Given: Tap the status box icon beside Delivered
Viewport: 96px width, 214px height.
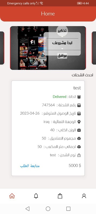Looking at the screenshot, I should [79, 97].
